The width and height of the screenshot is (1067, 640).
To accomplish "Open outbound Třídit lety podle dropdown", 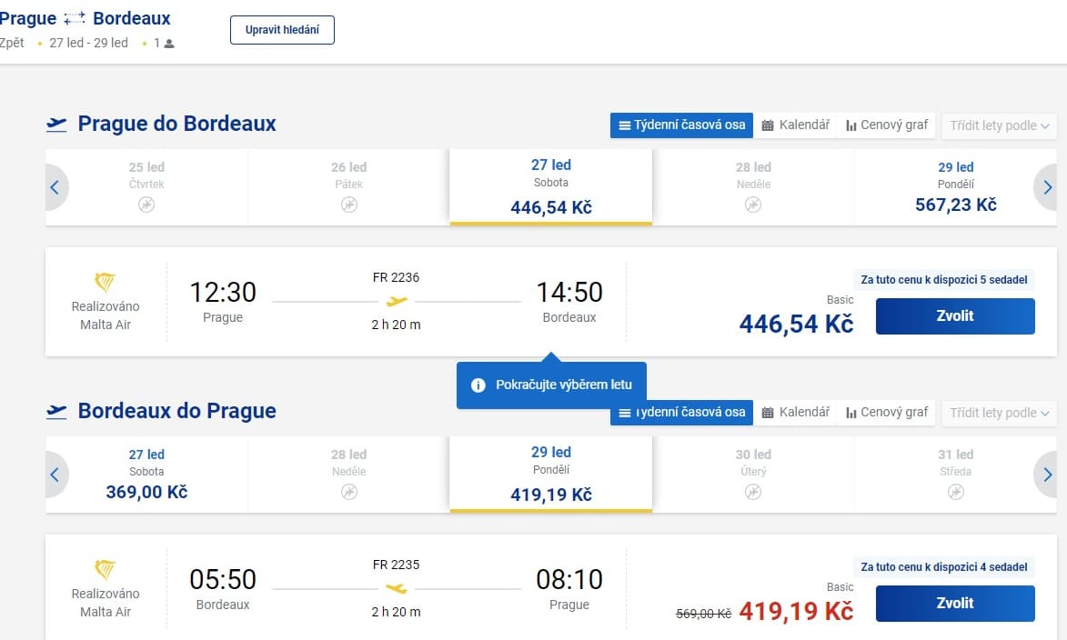I will click(999, 125).
